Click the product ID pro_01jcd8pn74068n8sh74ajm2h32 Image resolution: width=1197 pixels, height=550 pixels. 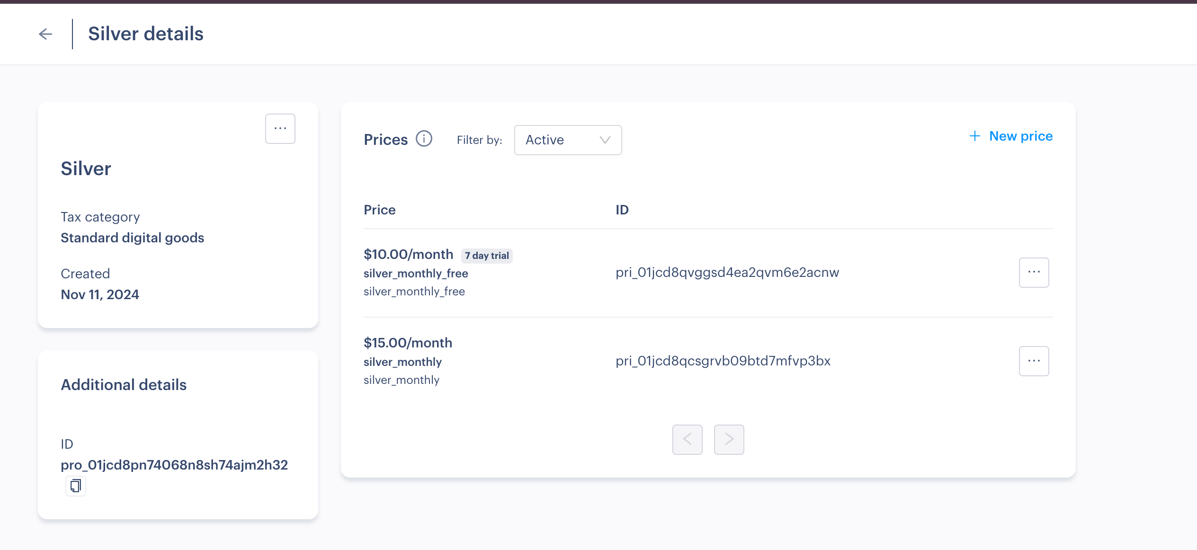tap(174, 465)
